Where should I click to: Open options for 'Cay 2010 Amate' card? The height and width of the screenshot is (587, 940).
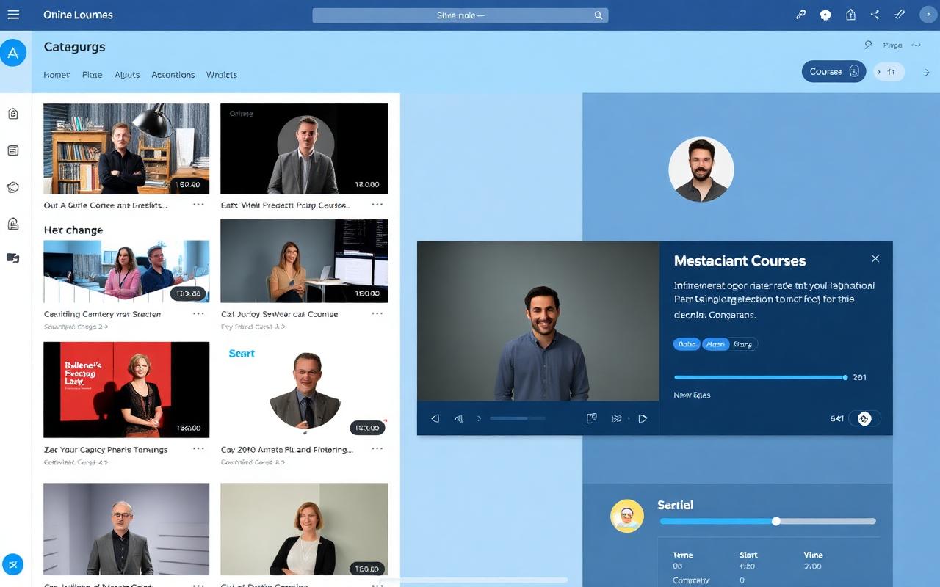(377, 449)
